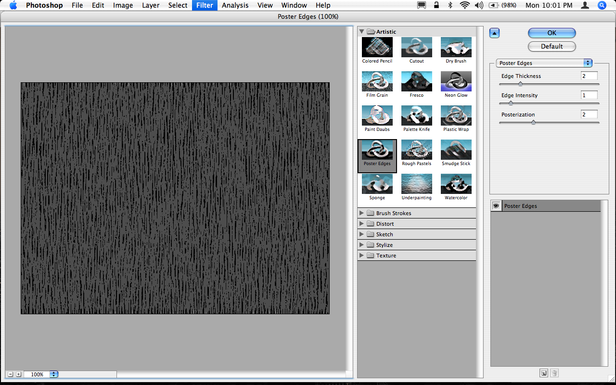Expand the Brush Strokes folder

(361, 213)
